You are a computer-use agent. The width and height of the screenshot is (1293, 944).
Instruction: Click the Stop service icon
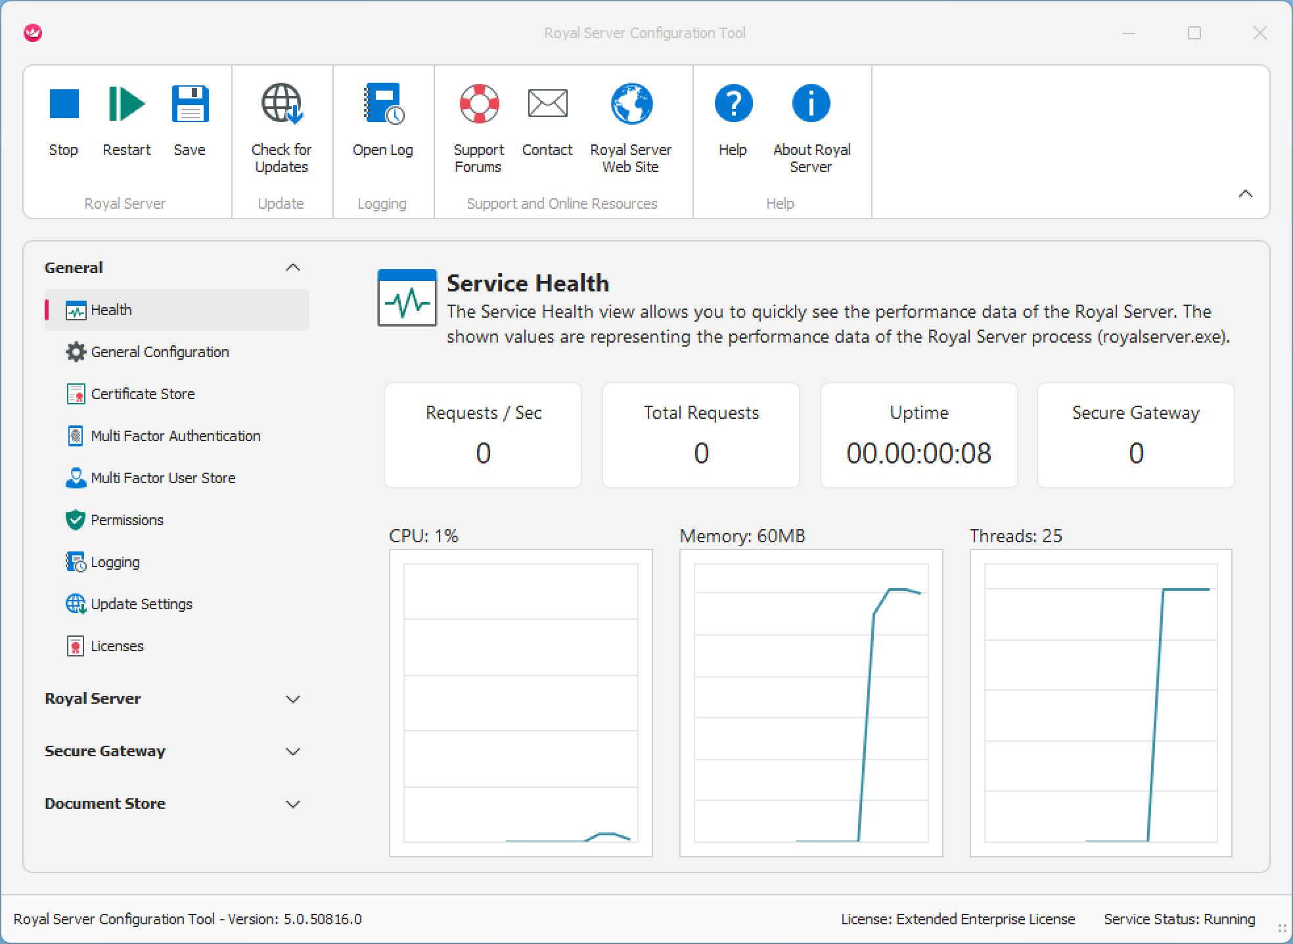(x=64, y=104)
